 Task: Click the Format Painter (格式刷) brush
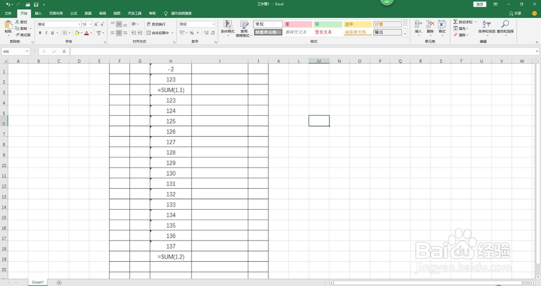click(17, 35)
